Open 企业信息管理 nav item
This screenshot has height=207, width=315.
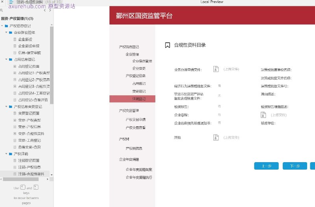(x=142, y=61)
